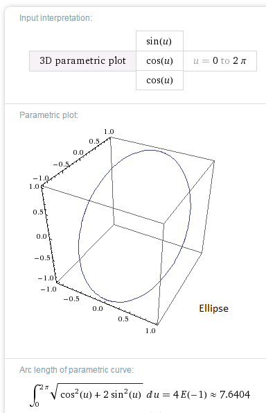Click the sin(u) table cell

click(x=159, y=41)
